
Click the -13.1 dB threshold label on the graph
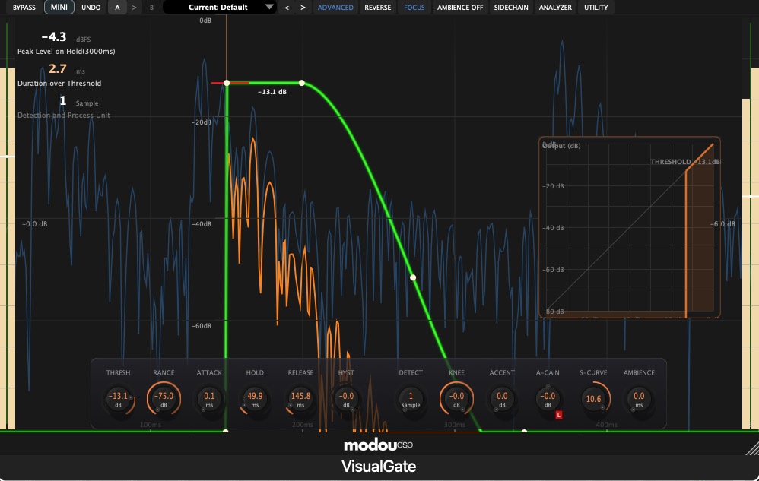(x=272, y=92)
